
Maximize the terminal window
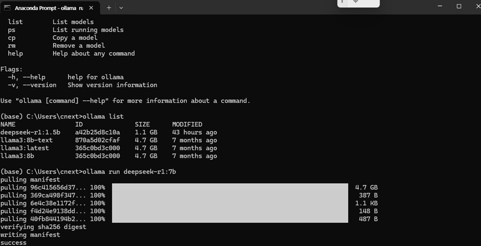(x=459, y=6)
